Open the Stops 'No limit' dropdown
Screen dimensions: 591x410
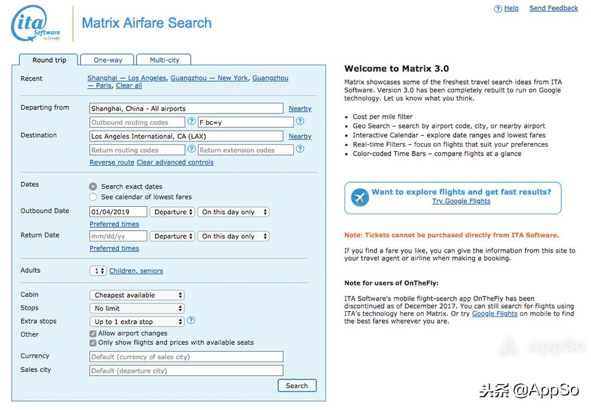coord(137,308)
